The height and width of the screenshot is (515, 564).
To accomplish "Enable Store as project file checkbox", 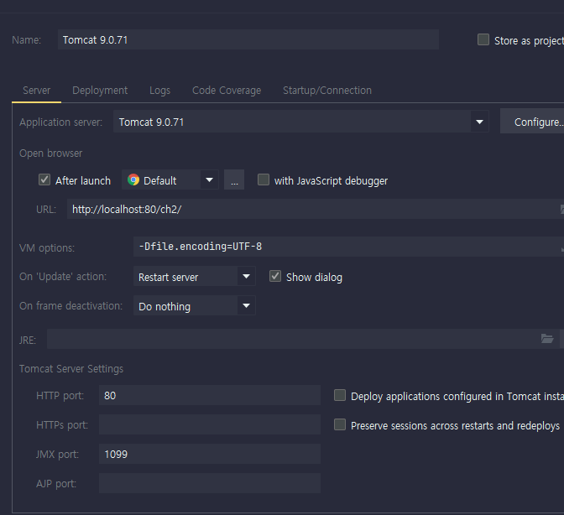I will (x=483, y=39).
